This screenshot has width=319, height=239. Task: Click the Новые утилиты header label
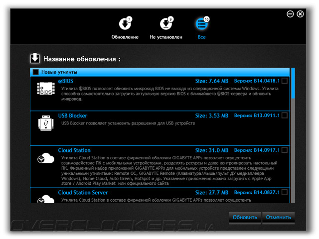click(x=59, y=72)
